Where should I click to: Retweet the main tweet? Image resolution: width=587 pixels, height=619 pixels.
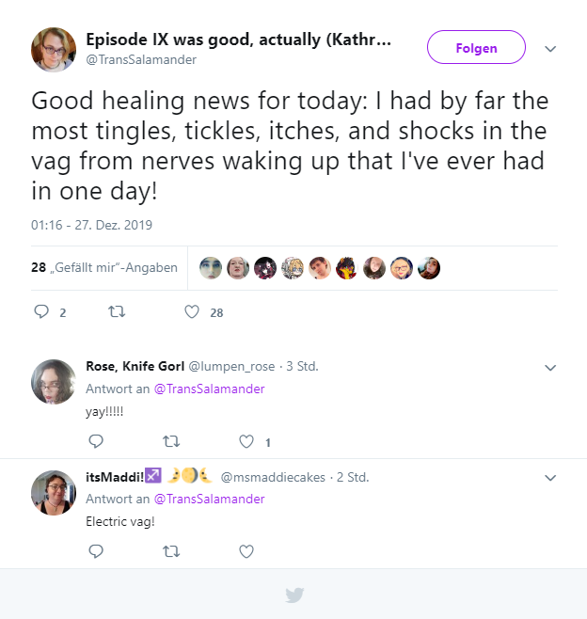click(x=117, y=311)
